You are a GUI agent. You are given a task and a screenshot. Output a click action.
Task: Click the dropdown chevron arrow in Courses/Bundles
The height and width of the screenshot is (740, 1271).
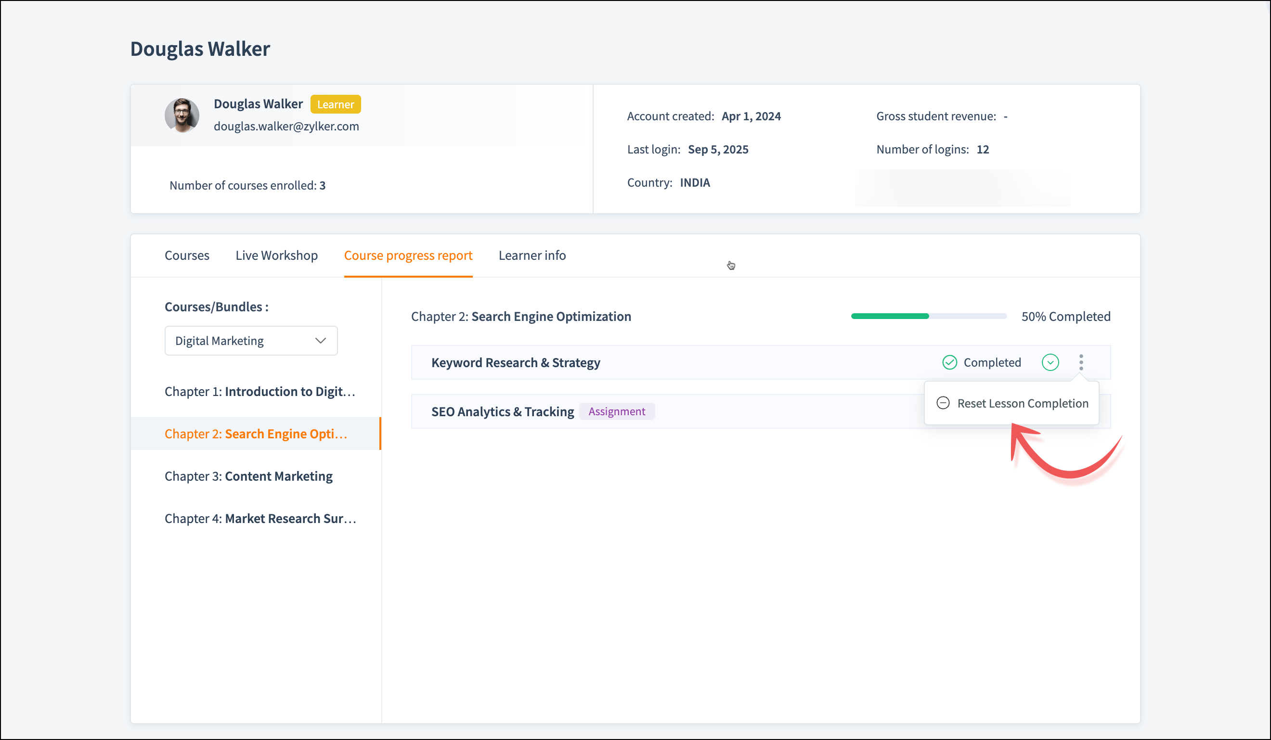(320, 341)
